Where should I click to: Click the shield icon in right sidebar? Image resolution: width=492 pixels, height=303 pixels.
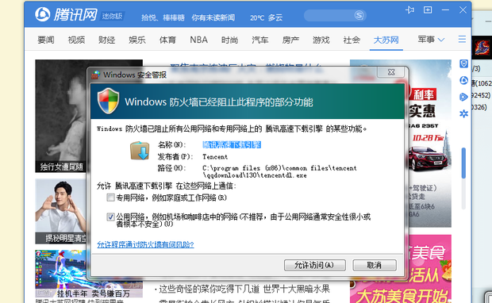pyautogui.click(x=463, y=63)
